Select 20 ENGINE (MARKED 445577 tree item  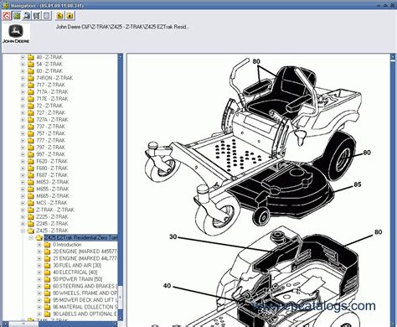[85, 252]
